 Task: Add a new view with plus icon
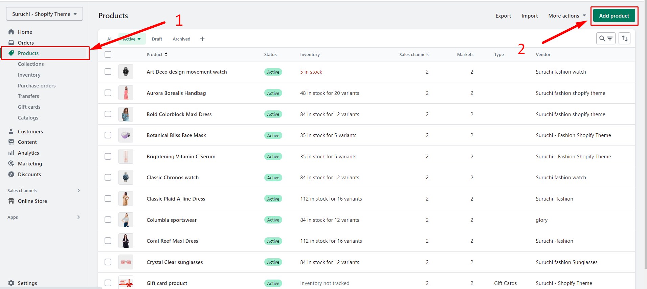tap(202, 39)
